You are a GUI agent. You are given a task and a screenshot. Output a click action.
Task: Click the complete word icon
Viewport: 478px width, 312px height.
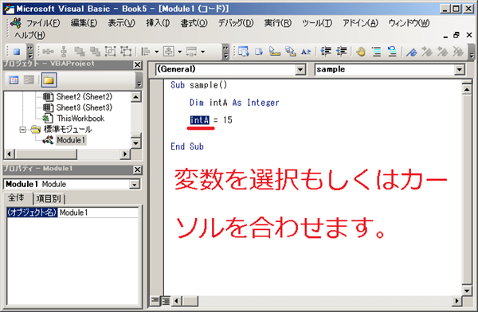tap(306, 52)
